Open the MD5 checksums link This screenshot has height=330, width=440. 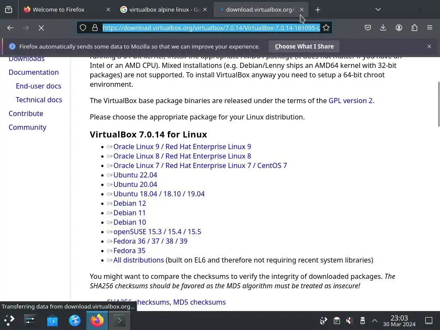tap(199, 302)
